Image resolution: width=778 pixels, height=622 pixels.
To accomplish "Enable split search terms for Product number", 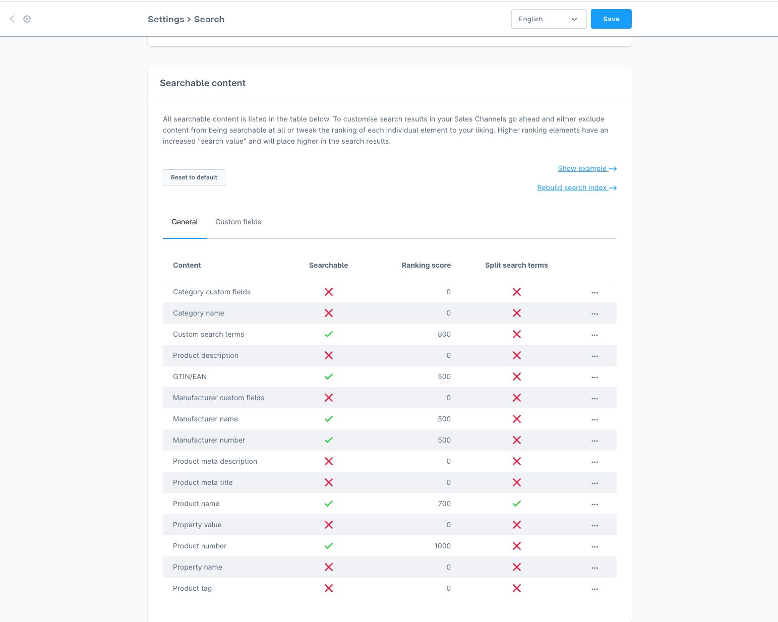I will coord(516,546).
